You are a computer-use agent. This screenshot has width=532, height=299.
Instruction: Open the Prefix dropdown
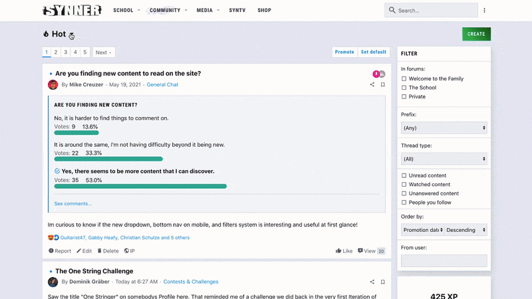444,128
